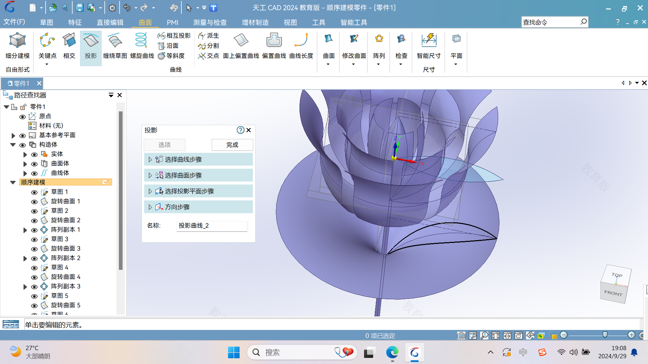648x364 pixels.
Task: Expand the 阵列副本 2 node
Action: coord(25,258)
